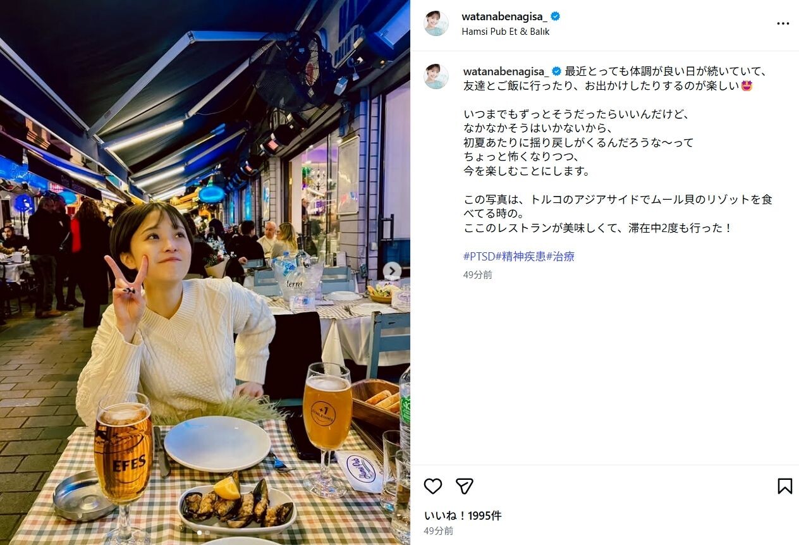Click the 49分前 timestamp under the caption
Image resolution: width=799 pixels, height=545 pixels.
click(x=478, y=274)
